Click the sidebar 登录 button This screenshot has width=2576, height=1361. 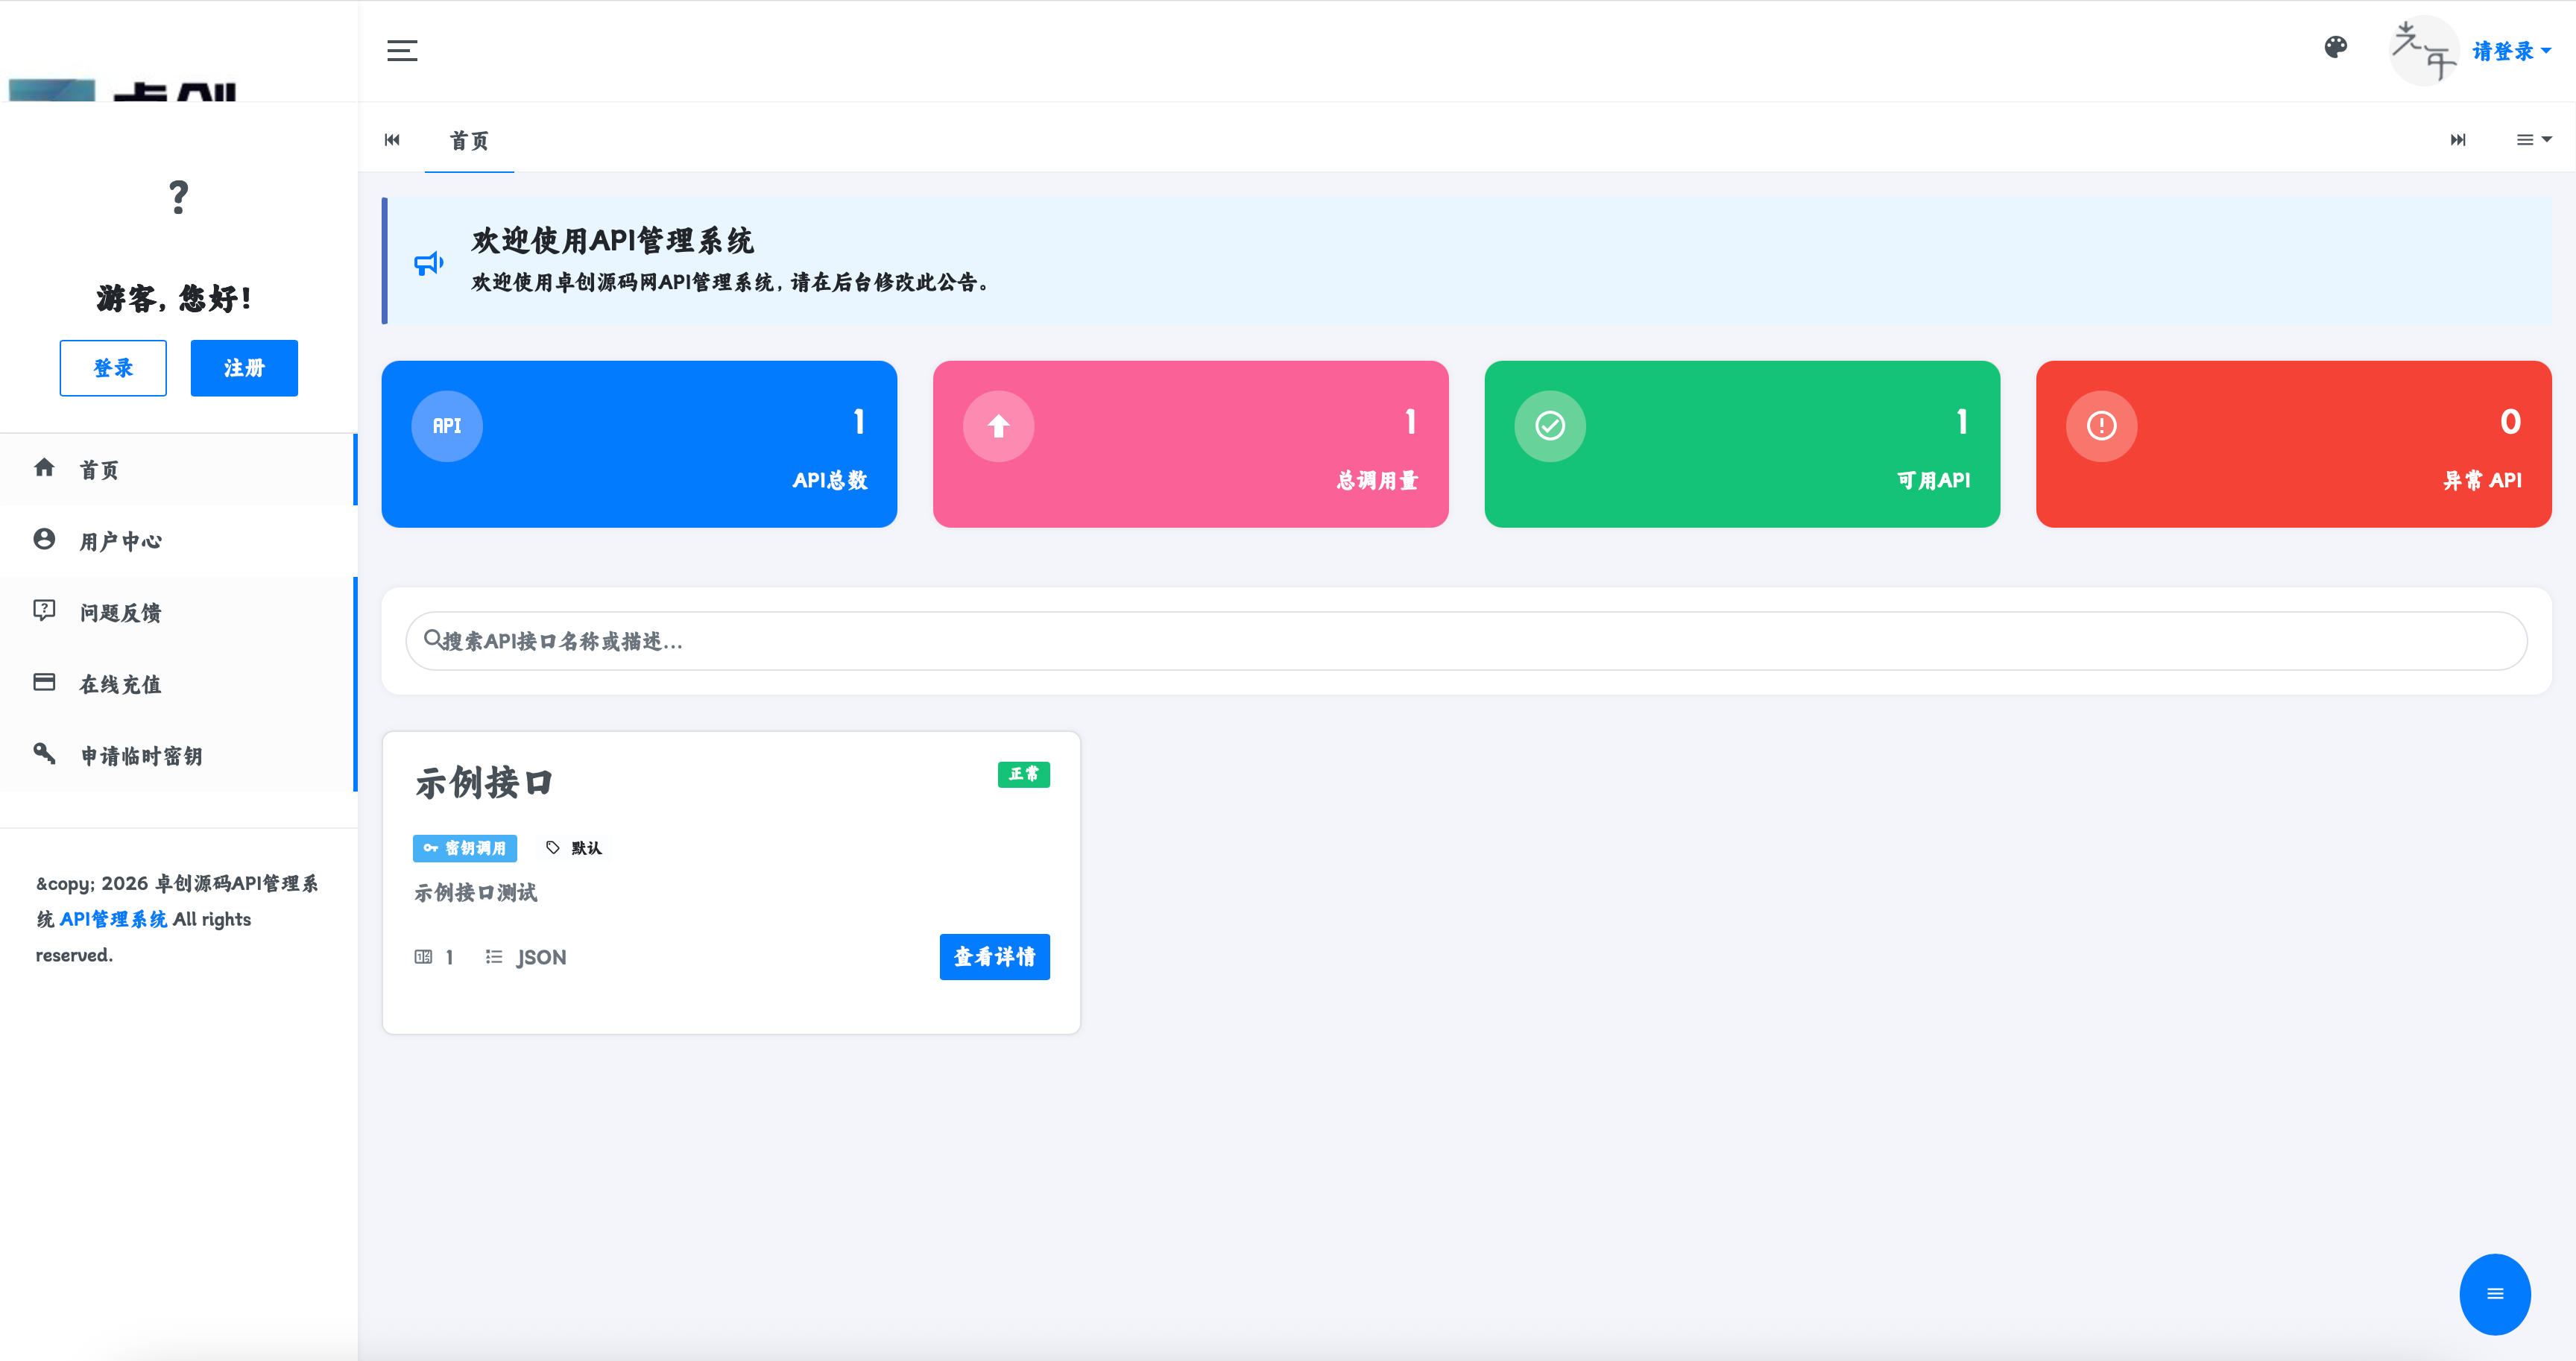coord(113,368)
